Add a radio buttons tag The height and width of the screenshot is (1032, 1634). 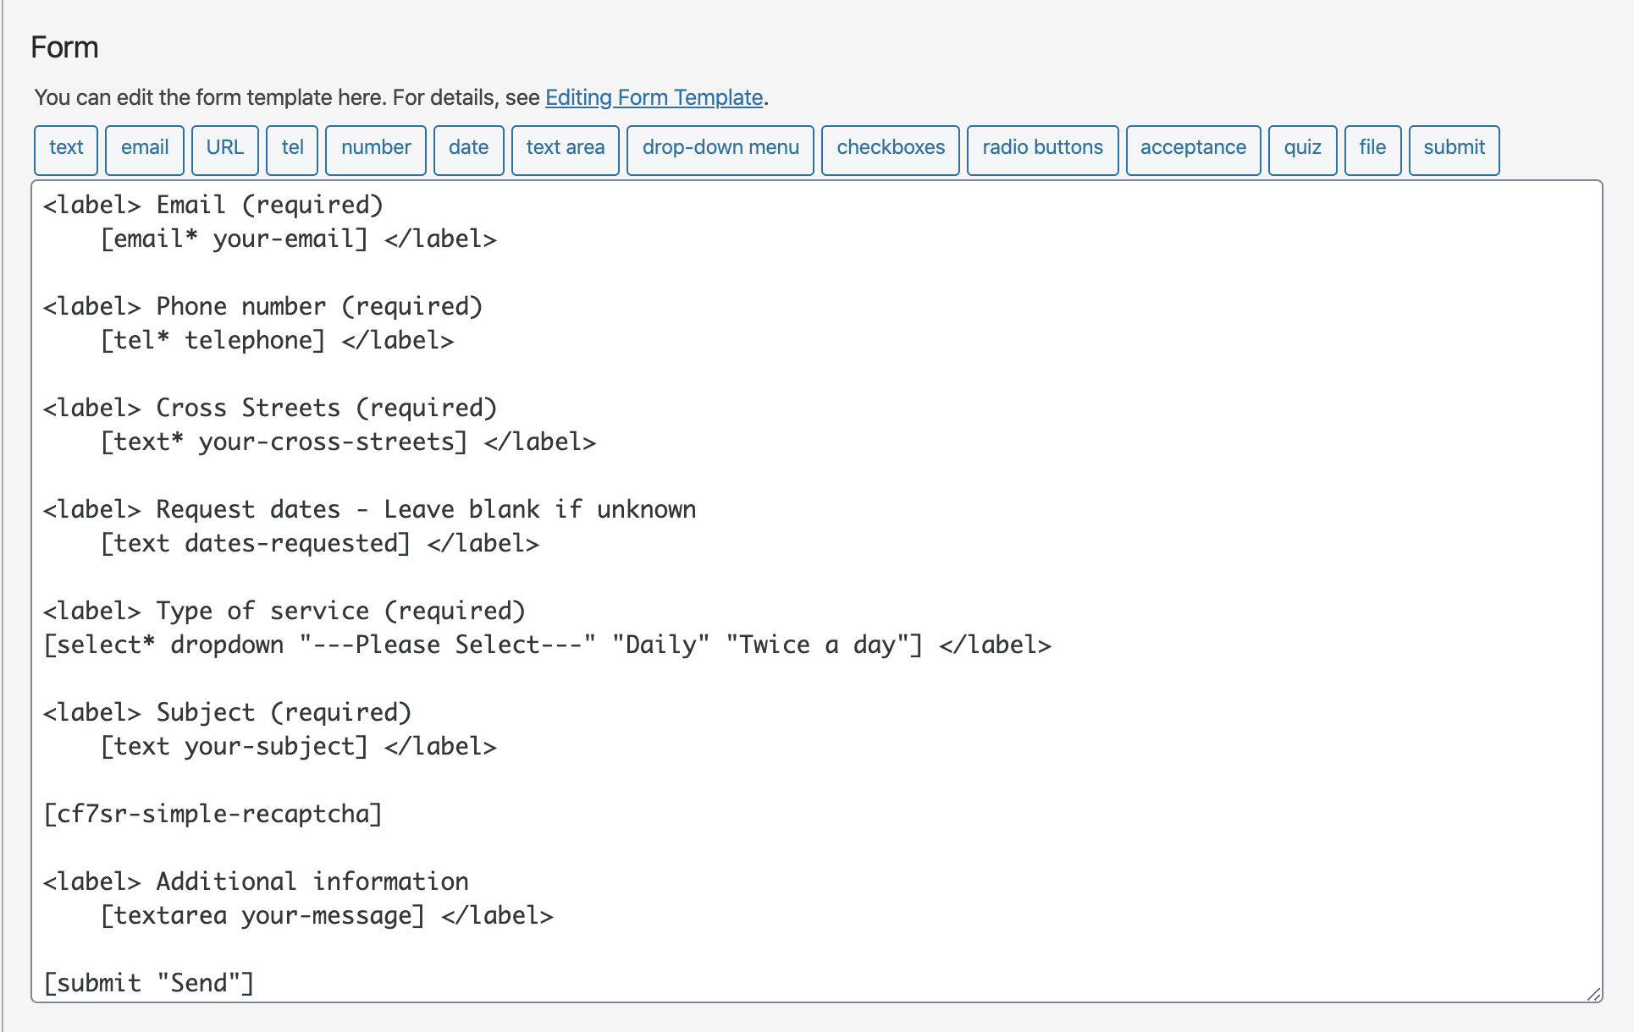[x=1043, y=150]
